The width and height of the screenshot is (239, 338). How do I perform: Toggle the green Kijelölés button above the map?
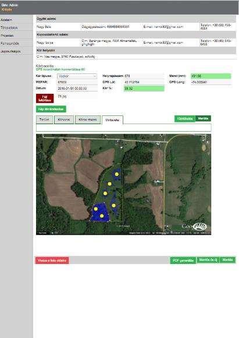click(x=185, y=119)
